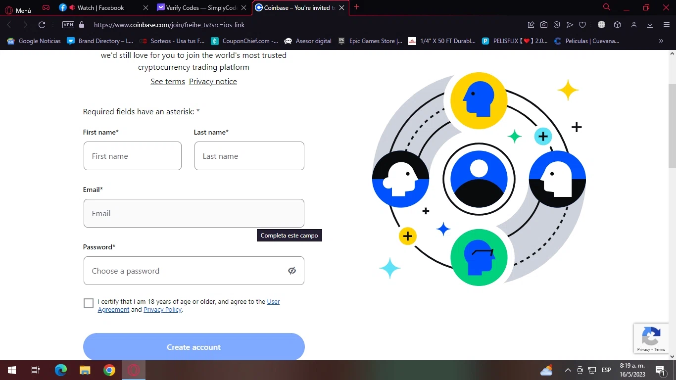Click the share/edit page icon in address bar

click(x=531, y=25)
